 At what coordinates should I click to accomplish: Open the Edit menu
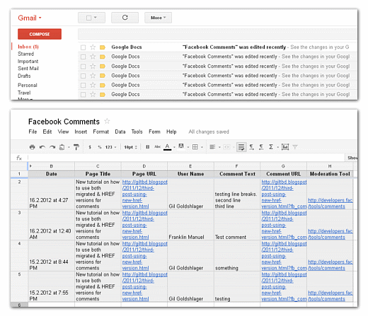pyautogui.click(x=47, y=131)
